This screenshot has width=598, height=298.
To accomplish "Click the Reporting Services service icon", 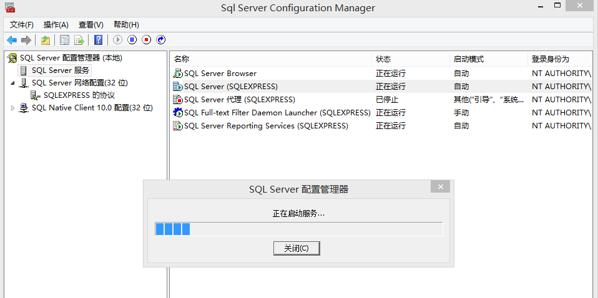I will (x=178, y=126).
